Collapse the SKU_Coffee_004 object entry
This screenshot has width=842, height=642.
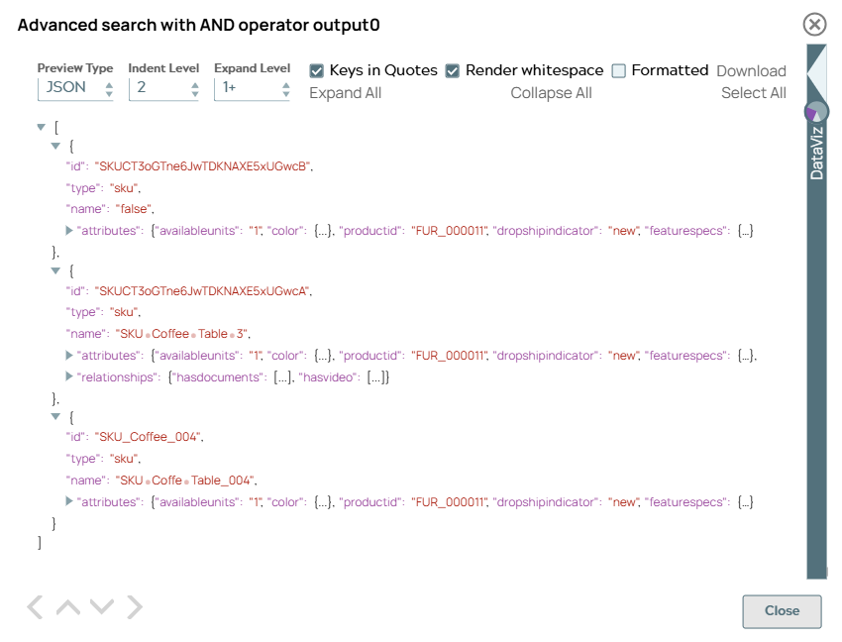click(55, 416)
